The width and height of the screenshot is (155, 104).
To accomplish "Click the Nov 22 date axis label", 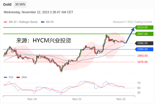I will (x=121, y=99).
